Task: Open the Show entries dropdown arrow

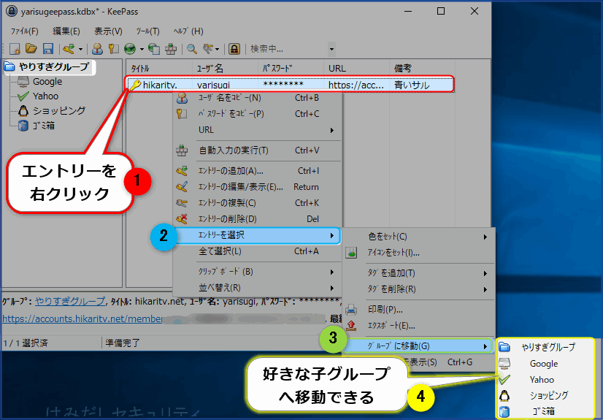Action: point(218,49)
